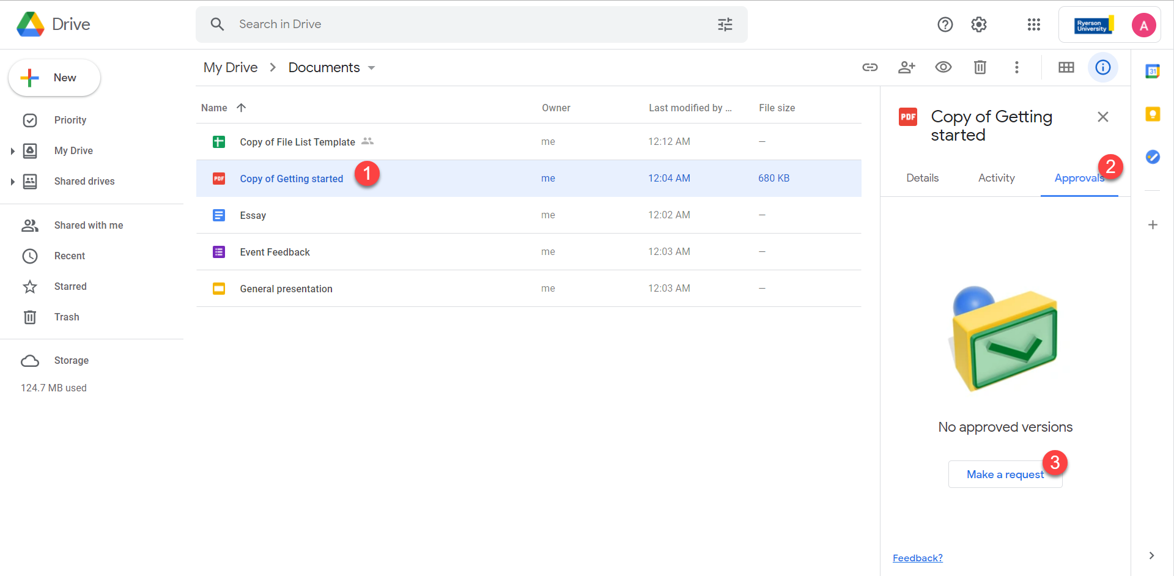The height and width of the screenshot is (576, 1174).
Task: Click the preview eye icon
Action: tap(943, 67)
